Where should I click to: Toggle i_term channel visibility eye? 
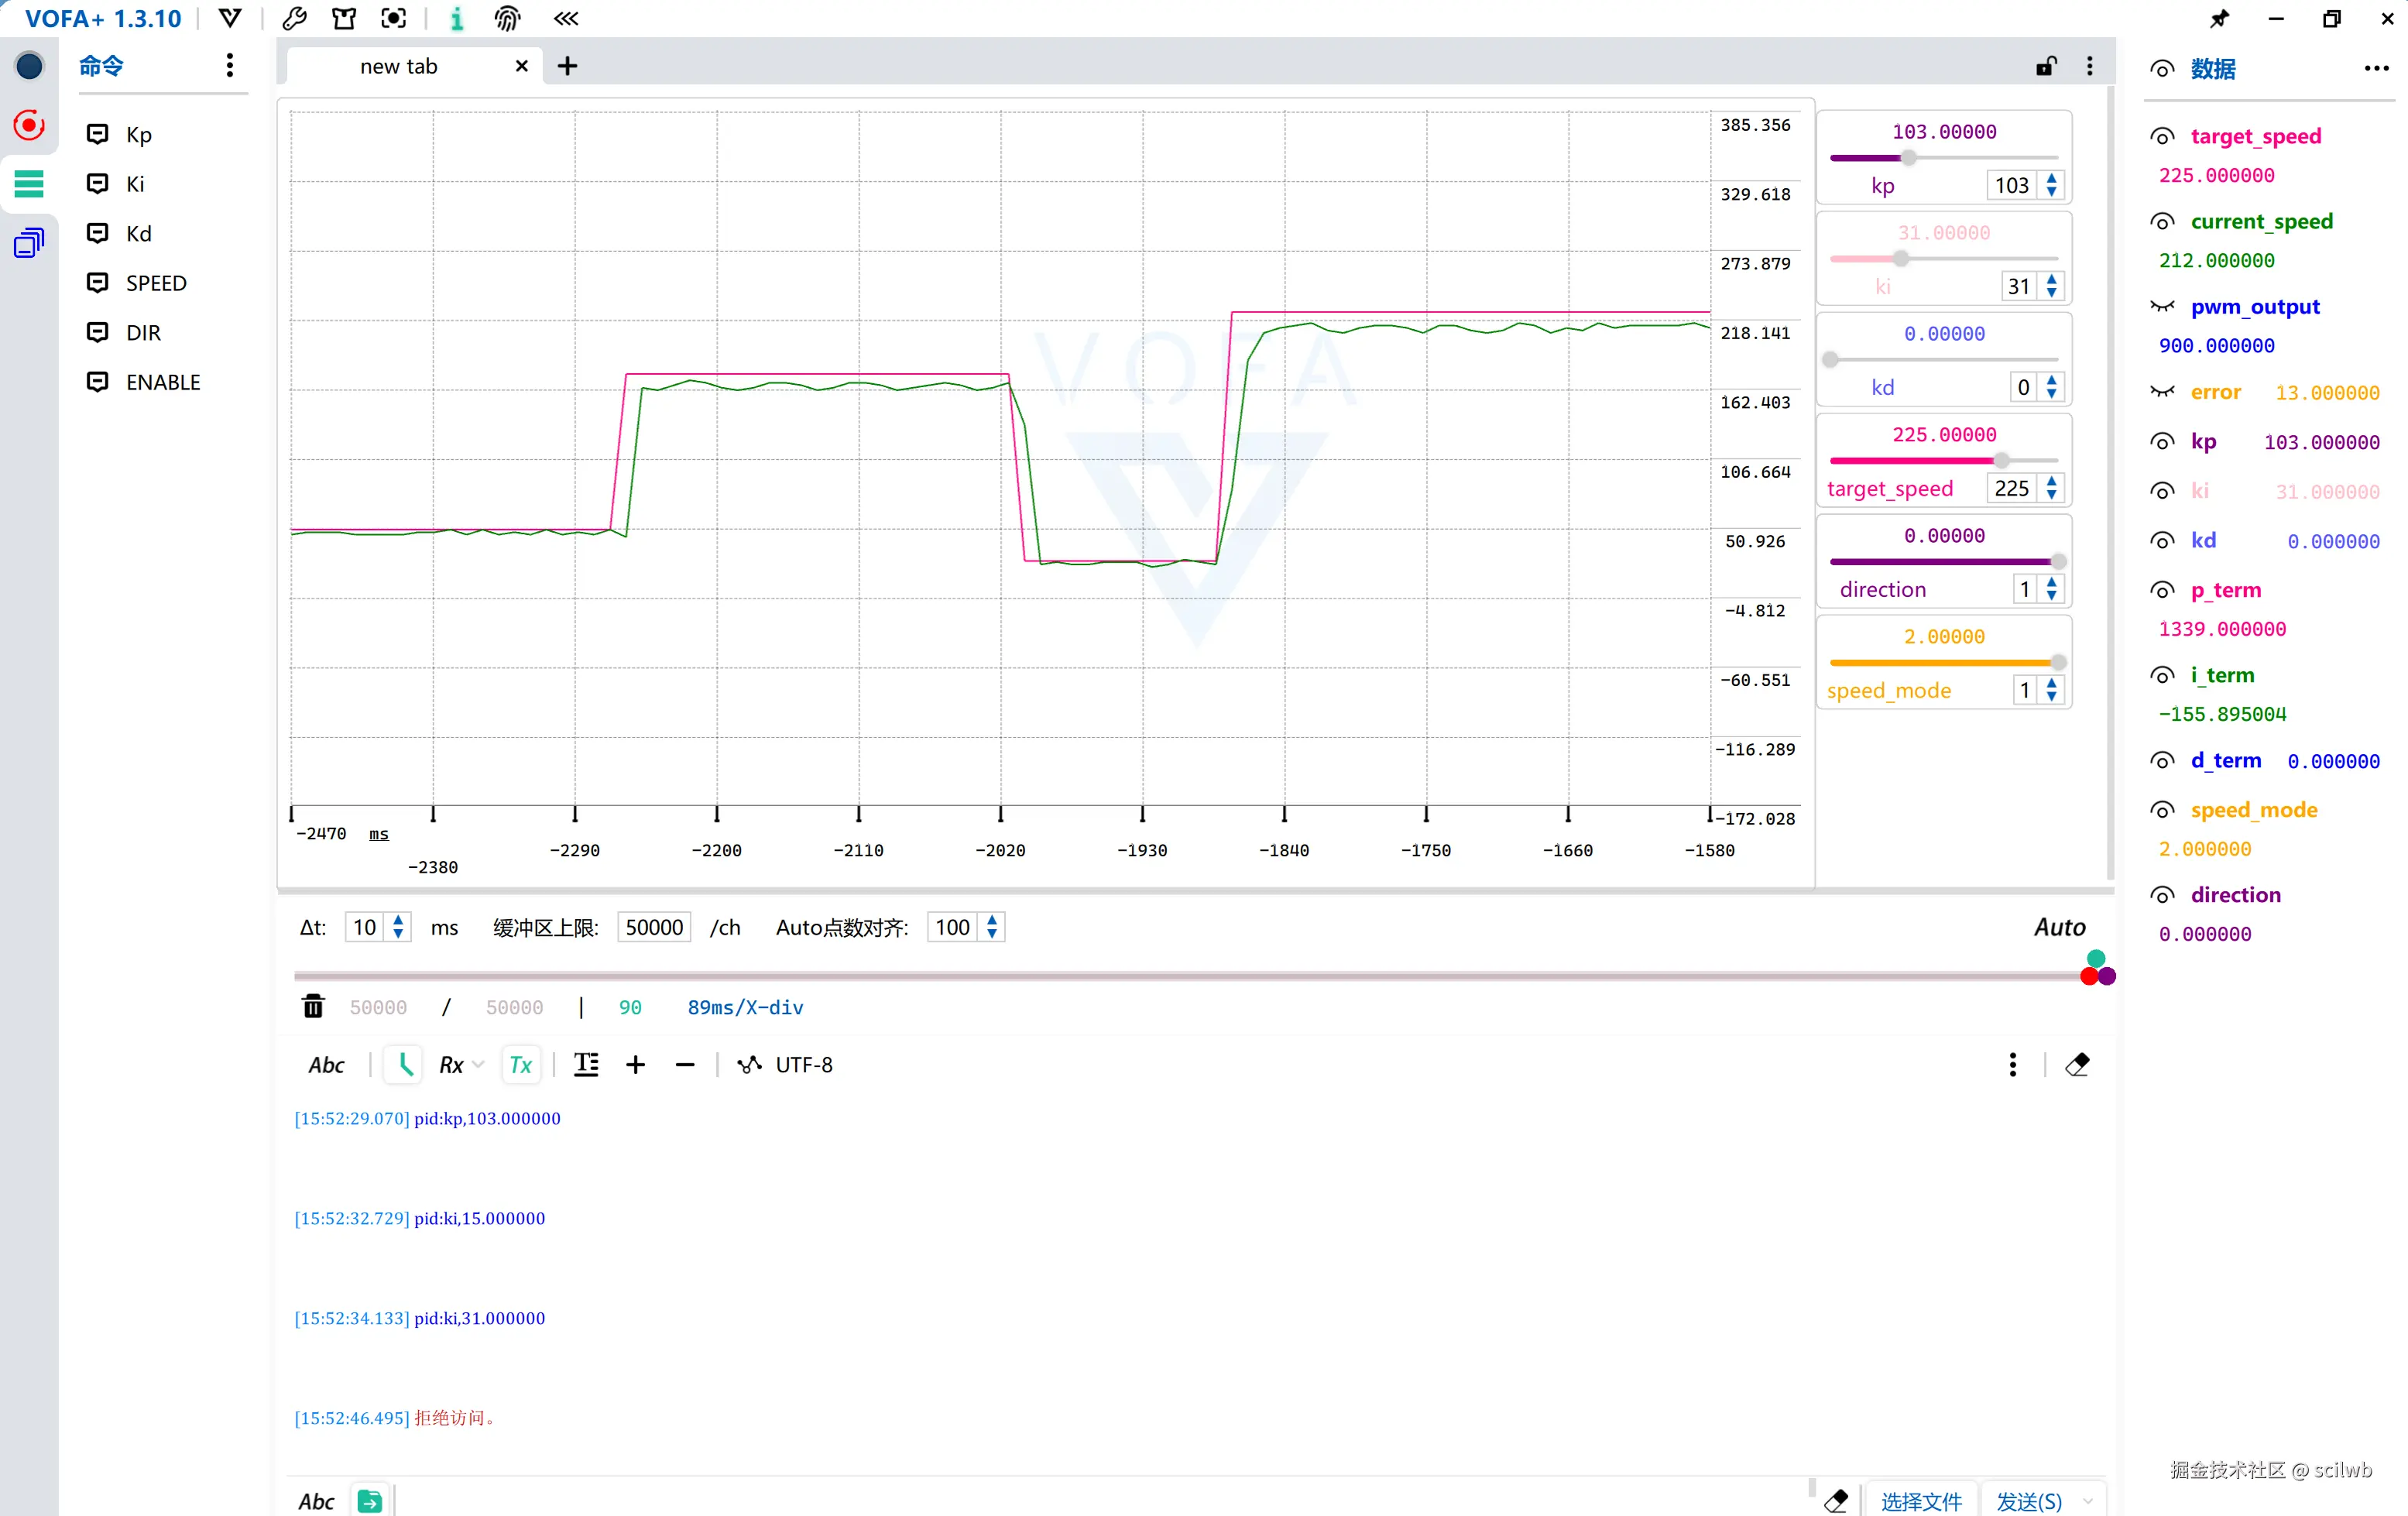pos(2162,676)
